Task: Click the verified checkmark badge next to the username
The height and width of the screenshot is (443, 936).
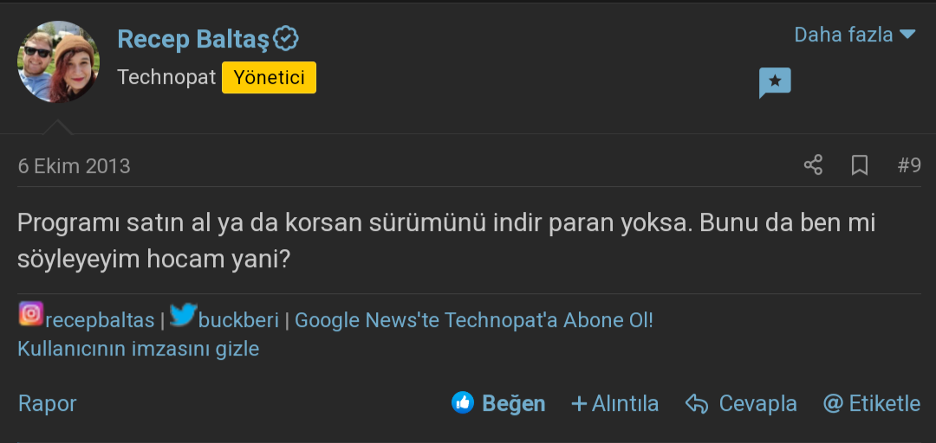Action: tap(286, 39)
